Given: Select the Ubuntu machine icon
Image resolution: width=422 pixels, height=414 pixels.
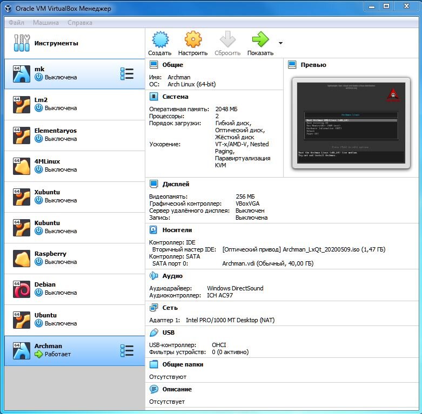Looking at the screenshot, I should (22, 320).
